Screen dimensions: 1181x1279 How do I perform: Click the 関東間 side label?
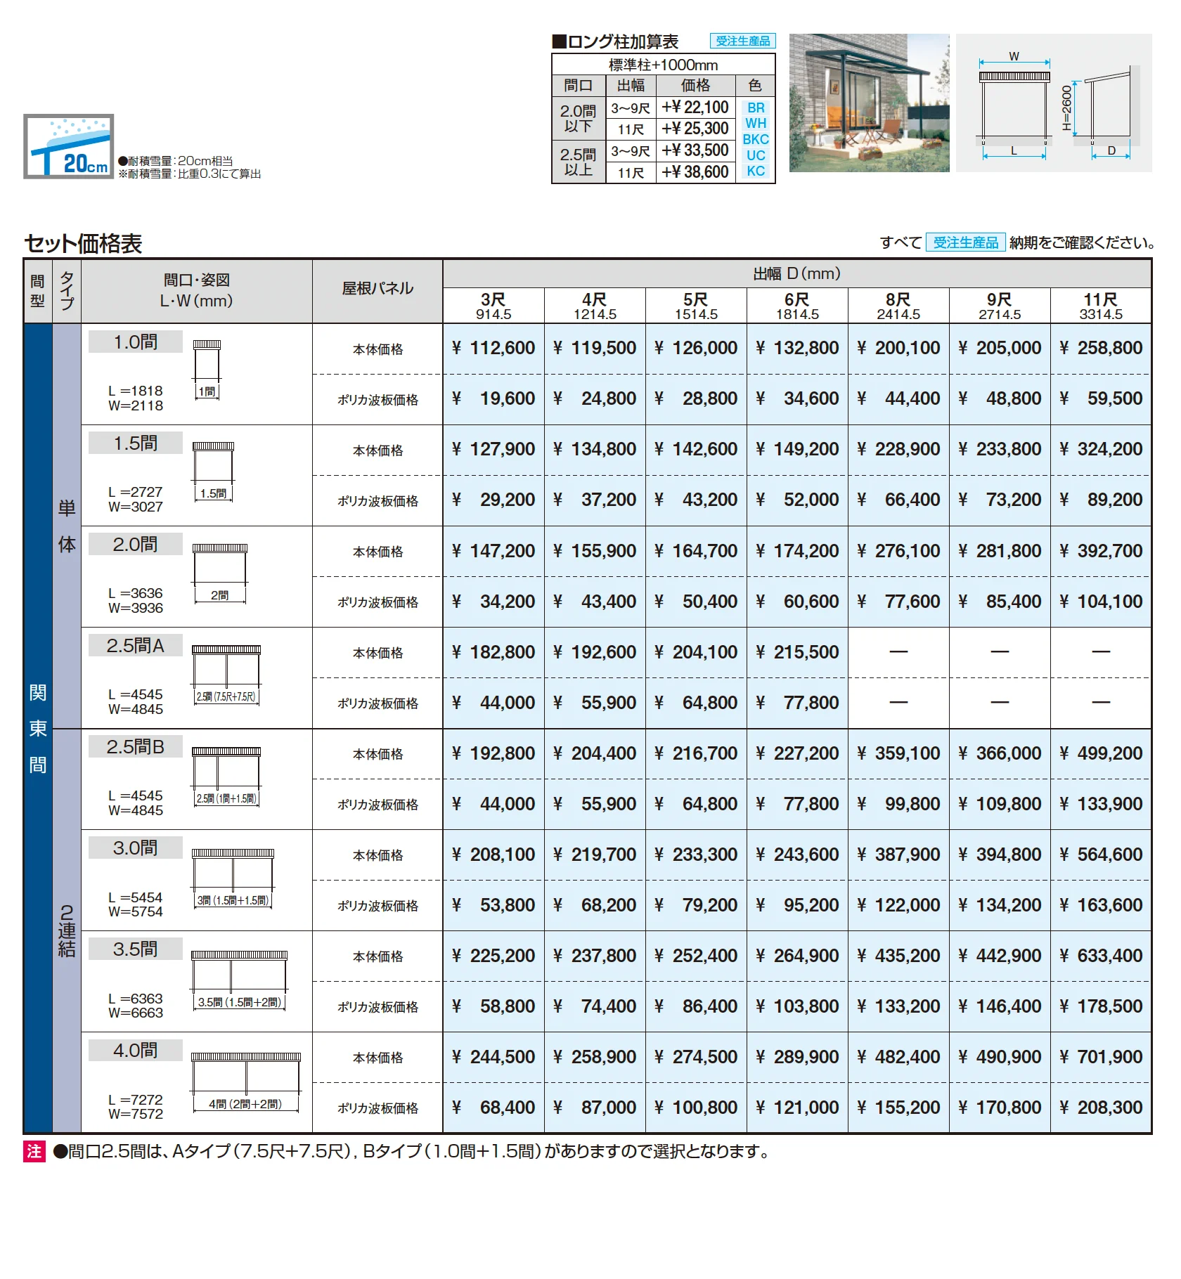pos(38,728)
